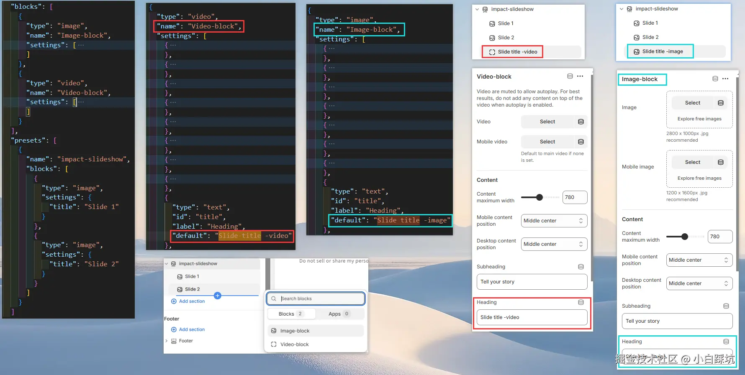Click dynamic source icon for Heading in Image-block panel

point(726,342)
